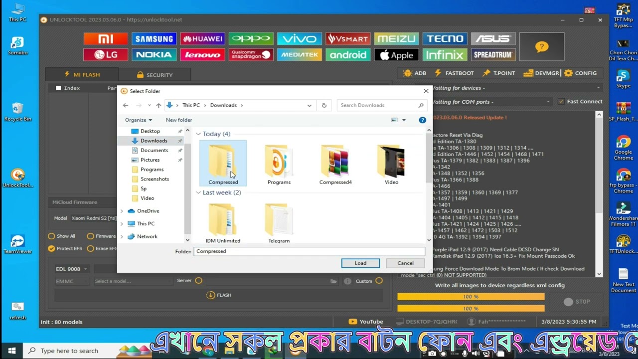Screen dimensions: 638x359
Task: Click the lower 100 % progress bar
Action: (471, 309)
